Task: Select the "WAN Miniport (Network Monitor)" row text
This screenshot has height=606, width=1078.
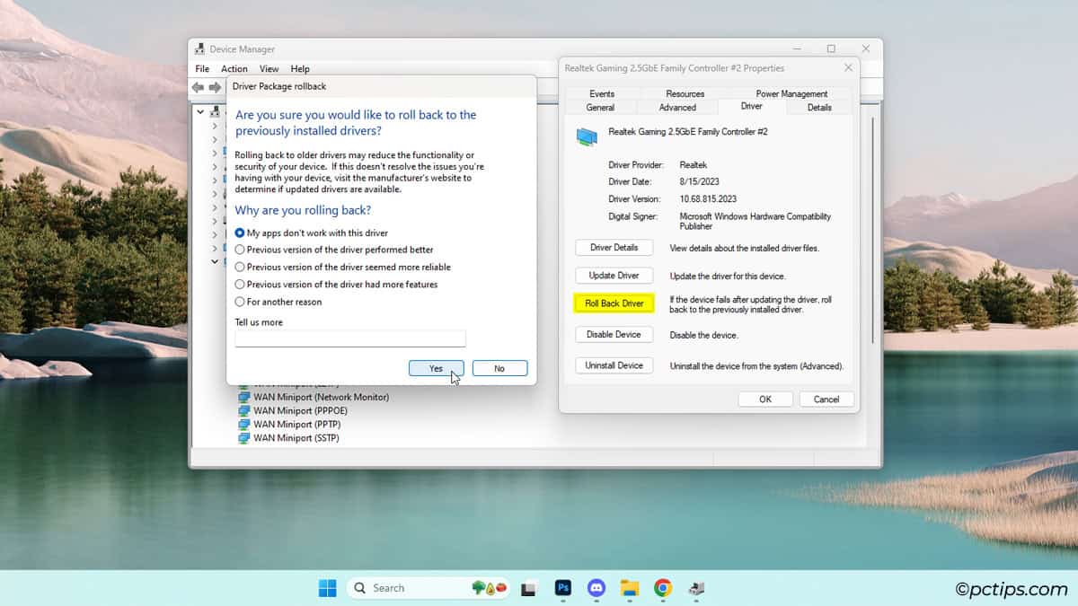Action: coord(321,397)
